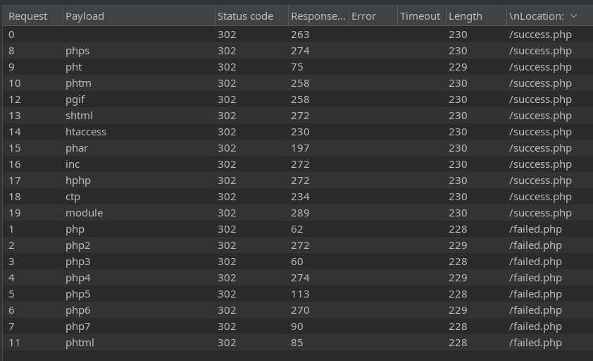Select the row with payload php
Image resolution: width=593 pixels, height=361 pixels.
click(298, 229)
